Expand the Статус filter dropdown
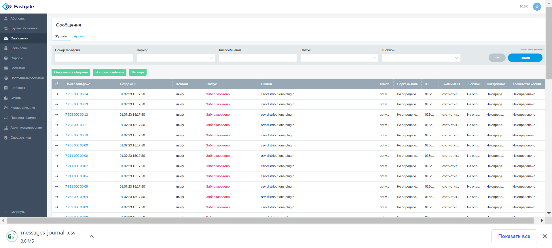Image resolution: width=552 pixels, height=248 pixels. pos(339,58)
